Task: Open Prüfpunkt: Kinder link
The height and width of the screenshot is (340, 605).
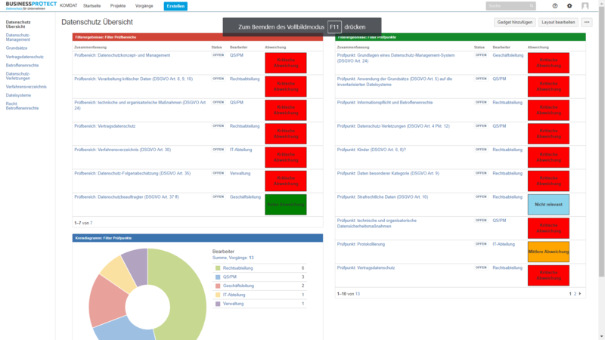Action: (371, 150)
